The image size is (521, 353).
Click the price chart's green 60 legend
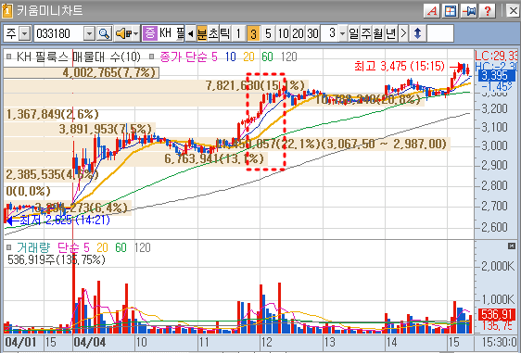[267, 57]
